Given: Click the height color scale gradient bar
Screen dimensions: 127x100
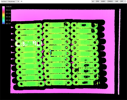Looking at the screenshot, I should pyautogui.click(x=3, y=15).
